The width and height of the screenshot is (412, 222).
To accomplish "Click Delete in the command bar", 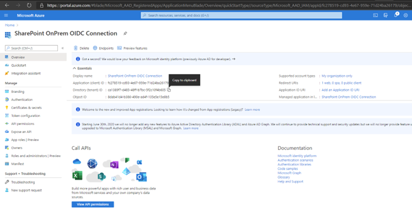I will [x=81, y=48].
